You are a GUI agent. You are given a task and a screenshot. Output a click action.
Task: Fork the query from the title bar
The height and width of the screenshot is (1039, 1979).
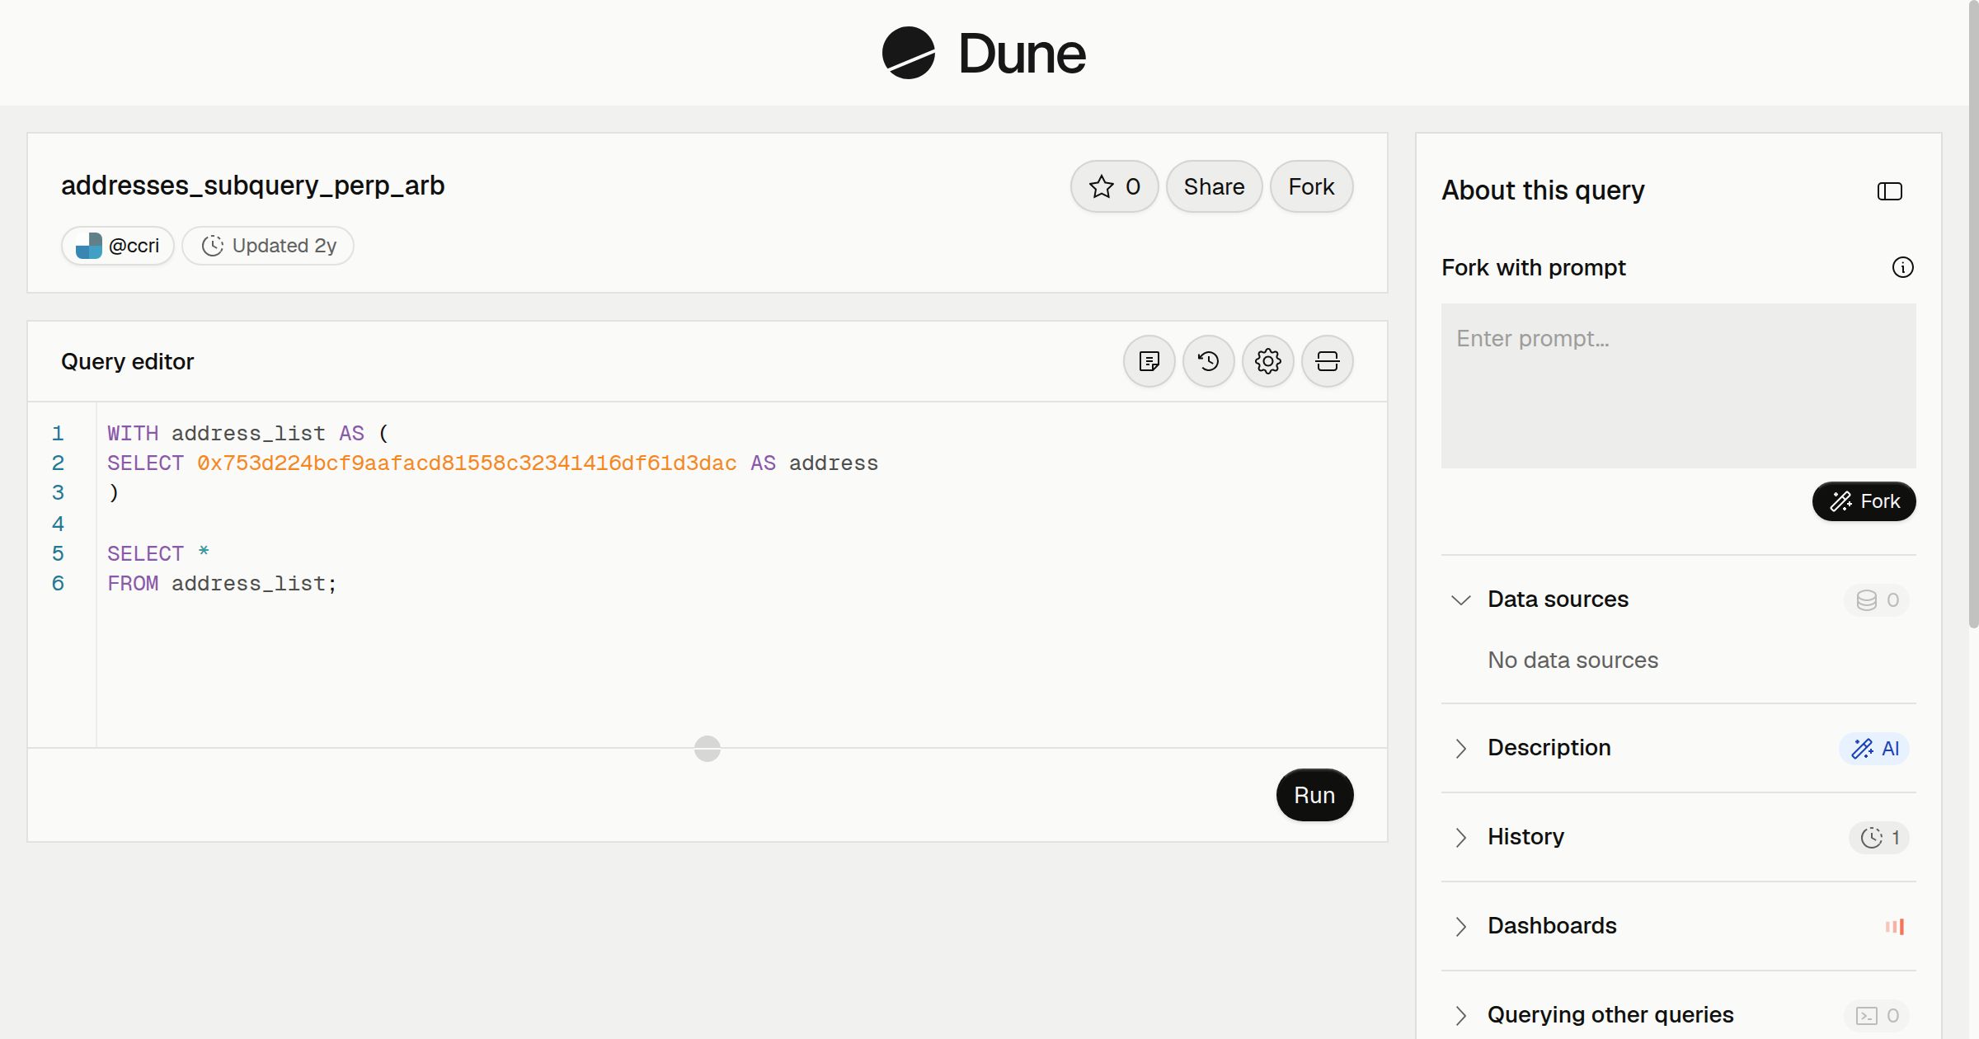(x=1311, y=186)
